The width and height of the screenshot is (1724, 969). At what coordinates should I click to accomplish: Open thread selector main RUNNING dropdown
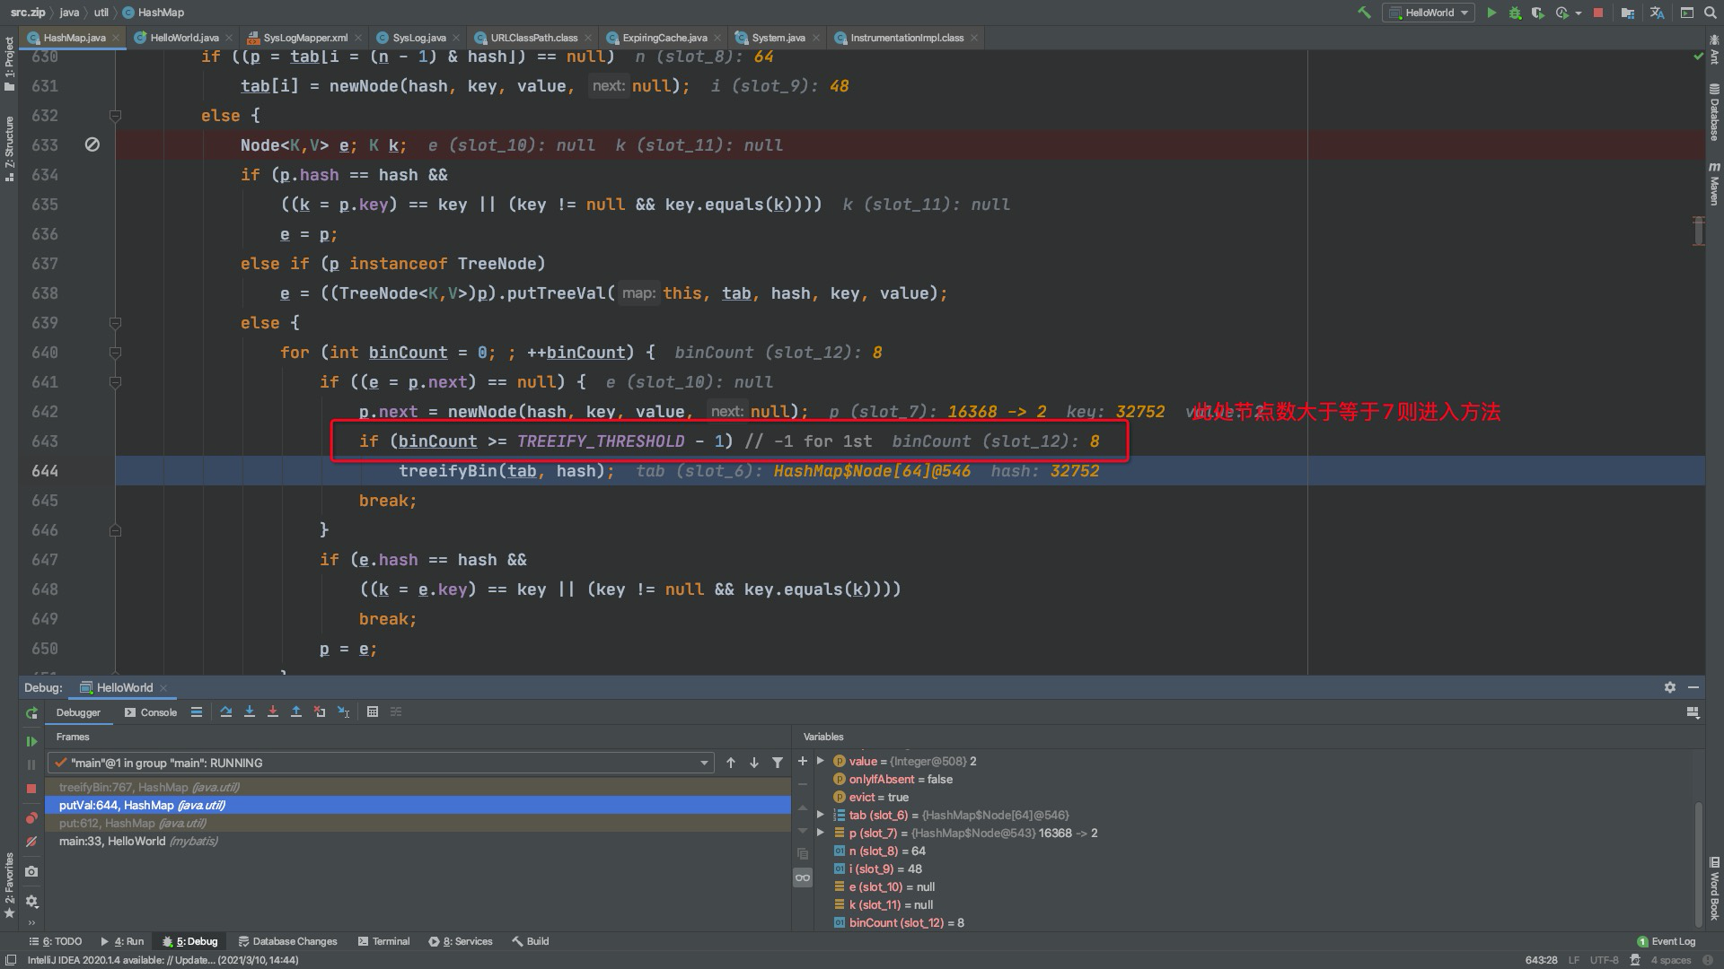click(x=382, y=763)
